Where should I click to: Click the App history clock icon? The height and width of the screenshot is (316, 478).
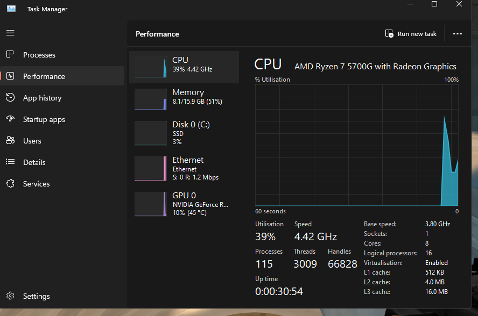pos(10,97)
